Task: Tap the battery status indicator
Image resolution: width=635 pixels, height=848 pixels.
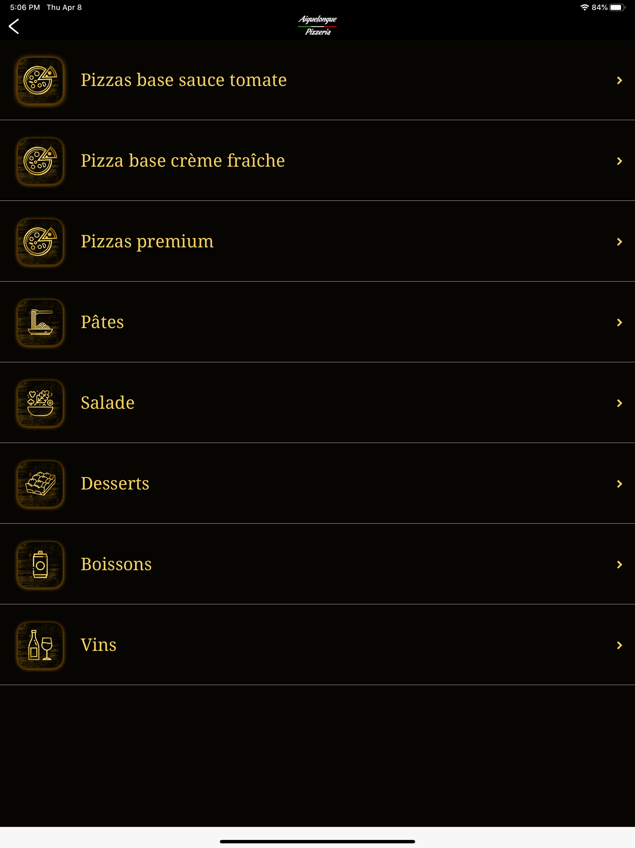Action: [x=617, y=7]
